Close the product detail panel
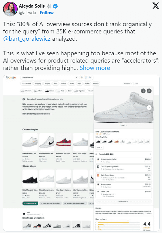This screenshot has width=162, height=233. coord(149,91)
